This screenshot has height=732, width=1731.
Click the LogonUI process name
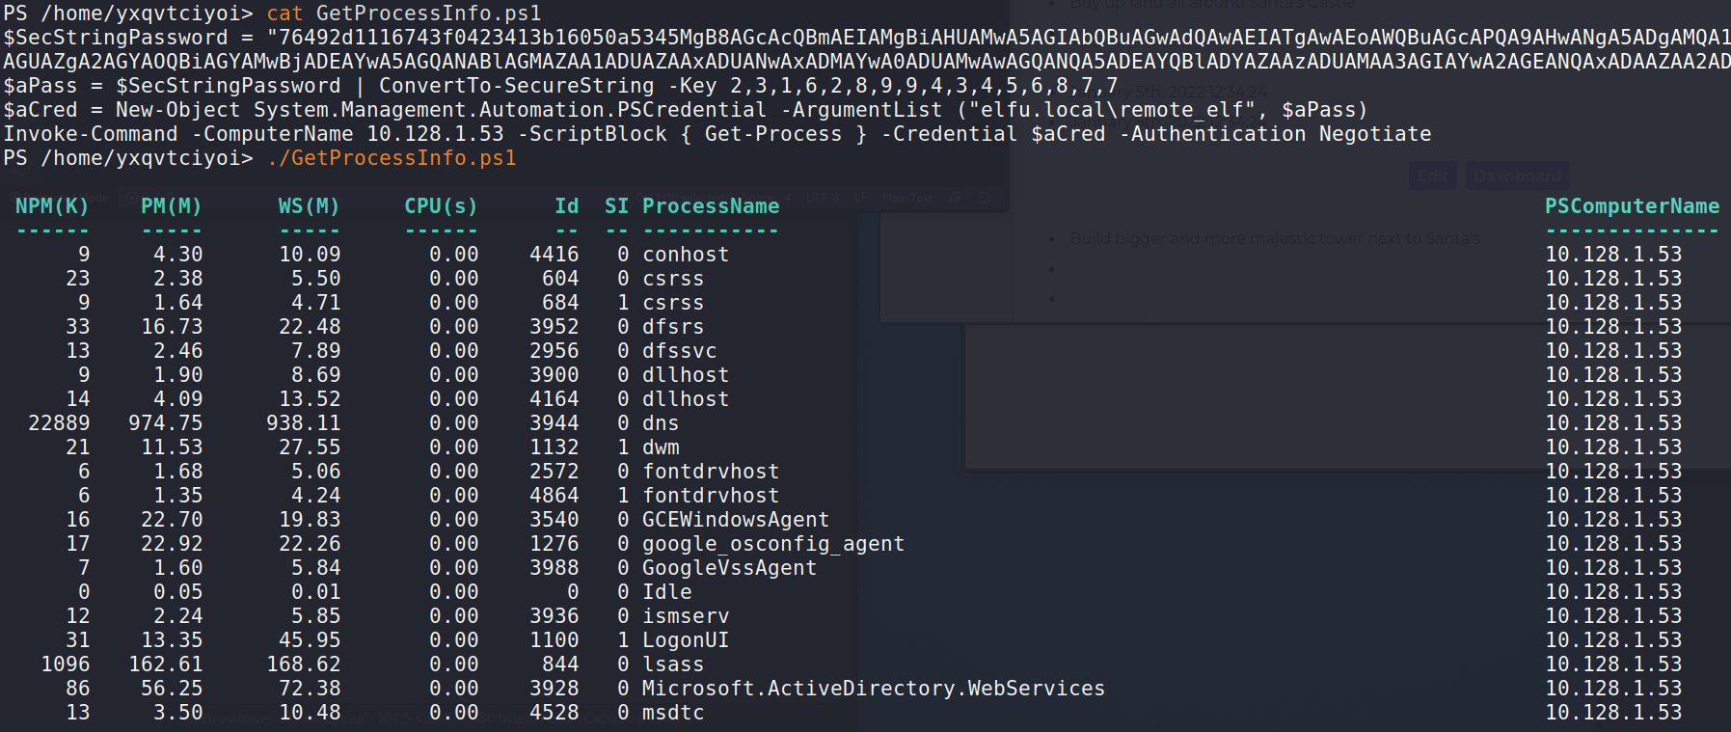coord(686,640)
